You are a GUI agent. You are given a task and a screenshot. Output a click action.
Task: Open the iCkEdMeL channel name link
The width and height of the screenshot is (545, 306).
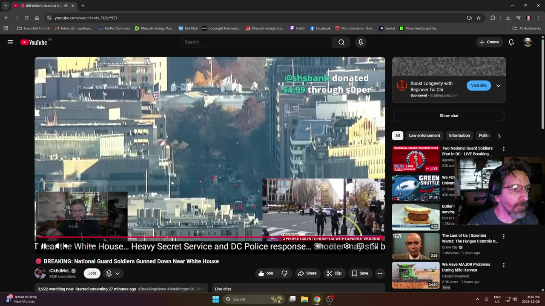(x=59, y=271)
